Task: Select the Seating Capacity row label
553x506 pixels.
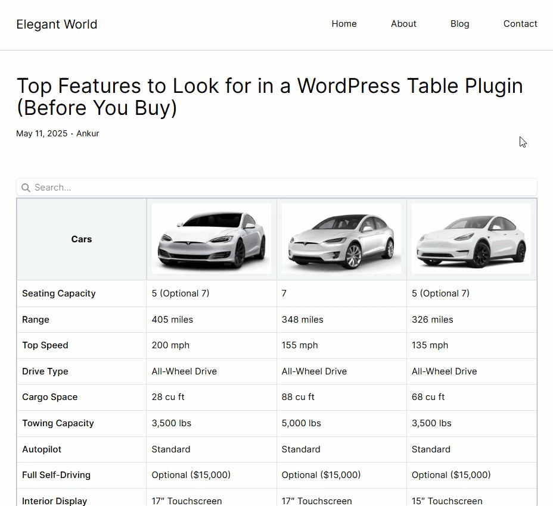Action: pos(59,293)
